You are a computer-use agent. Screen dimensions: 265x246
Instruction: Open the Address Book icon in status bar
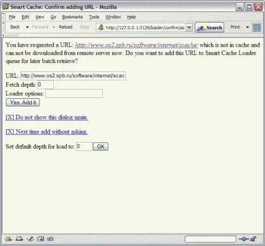click(40, 239)
